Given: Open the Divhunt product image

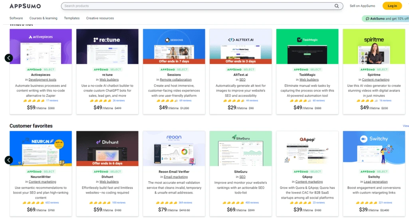Looking at the screenshot, I should point(107,149).
